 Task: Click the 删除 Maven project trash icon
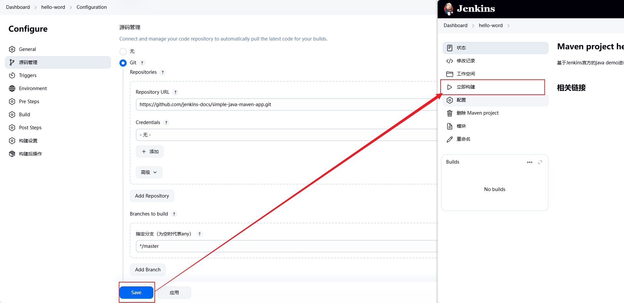(x=450, y=113)
